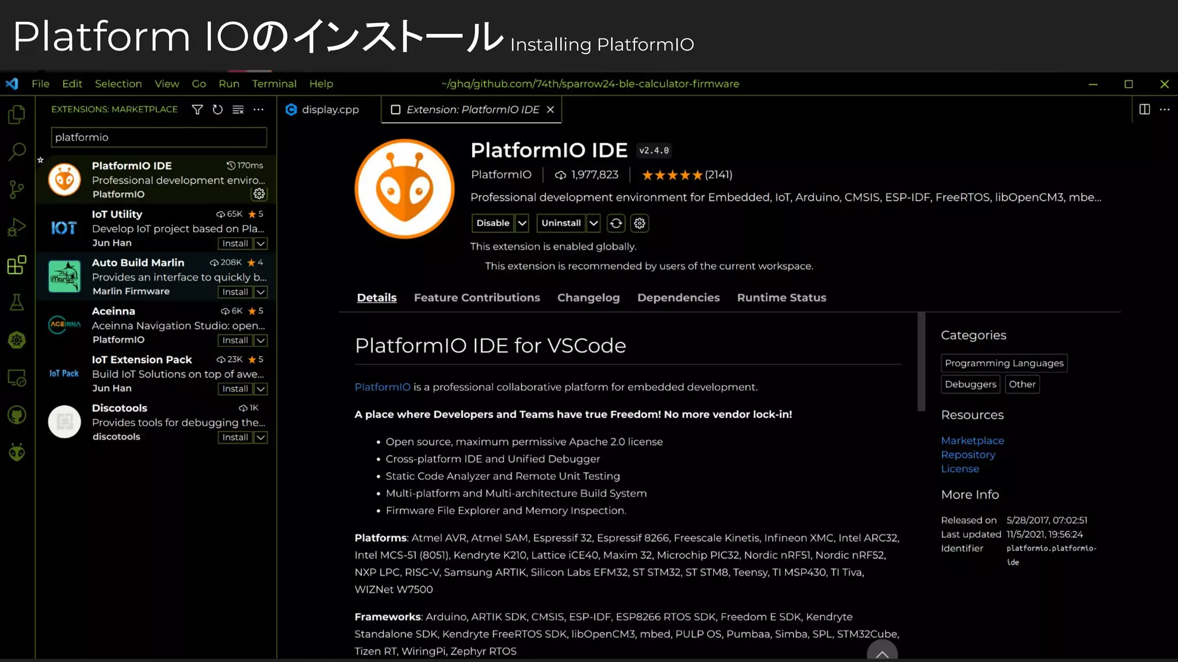Click the manage gear on PlatformIO IDE list item
Screen dimensions: 1178x662
click(x=259, y=194)
